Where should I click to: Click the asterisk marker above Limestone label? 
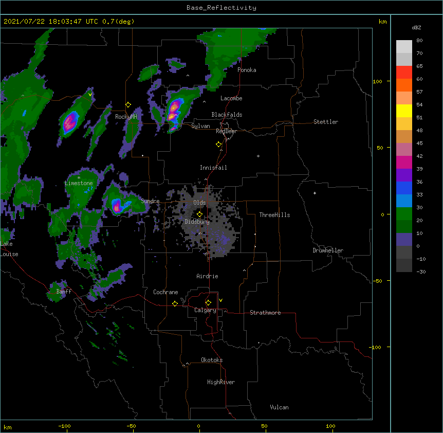point(79,178)
